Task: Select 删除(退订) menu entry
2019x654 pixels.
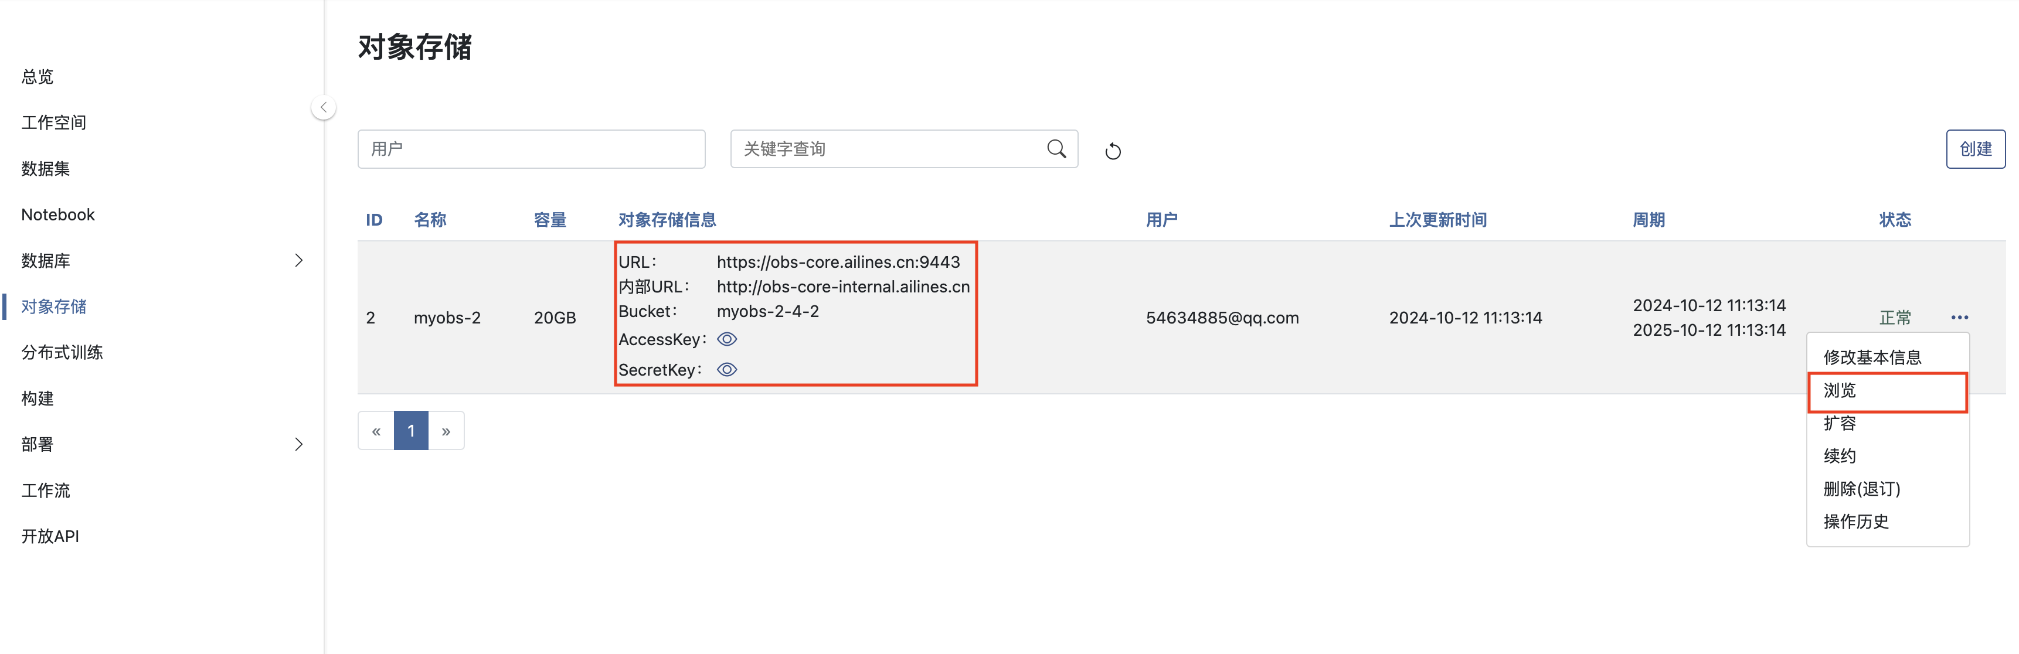Action: (x=1861, y=489)
